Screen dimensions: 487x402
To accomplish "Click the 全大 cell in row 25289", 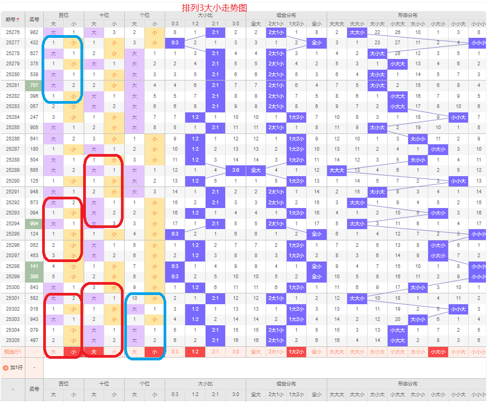I will coord(256,170).
